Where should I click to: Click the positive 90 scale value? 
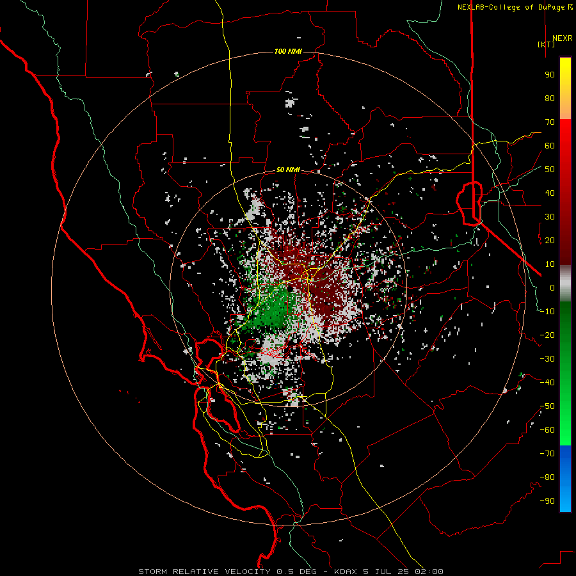pos(550,75)
